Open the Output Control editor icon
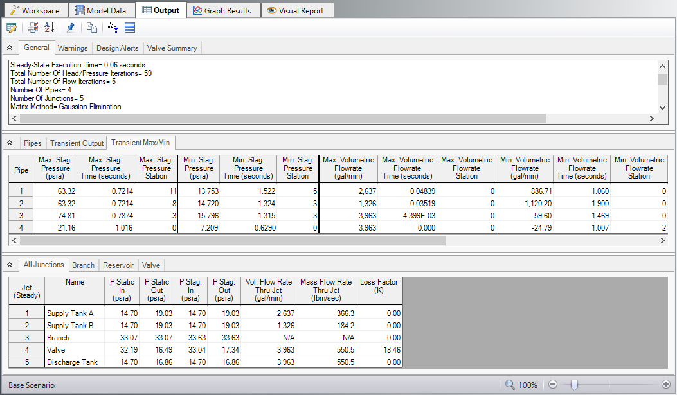The width and height of the screenshot is (677, 395). [x=11, y=28]
